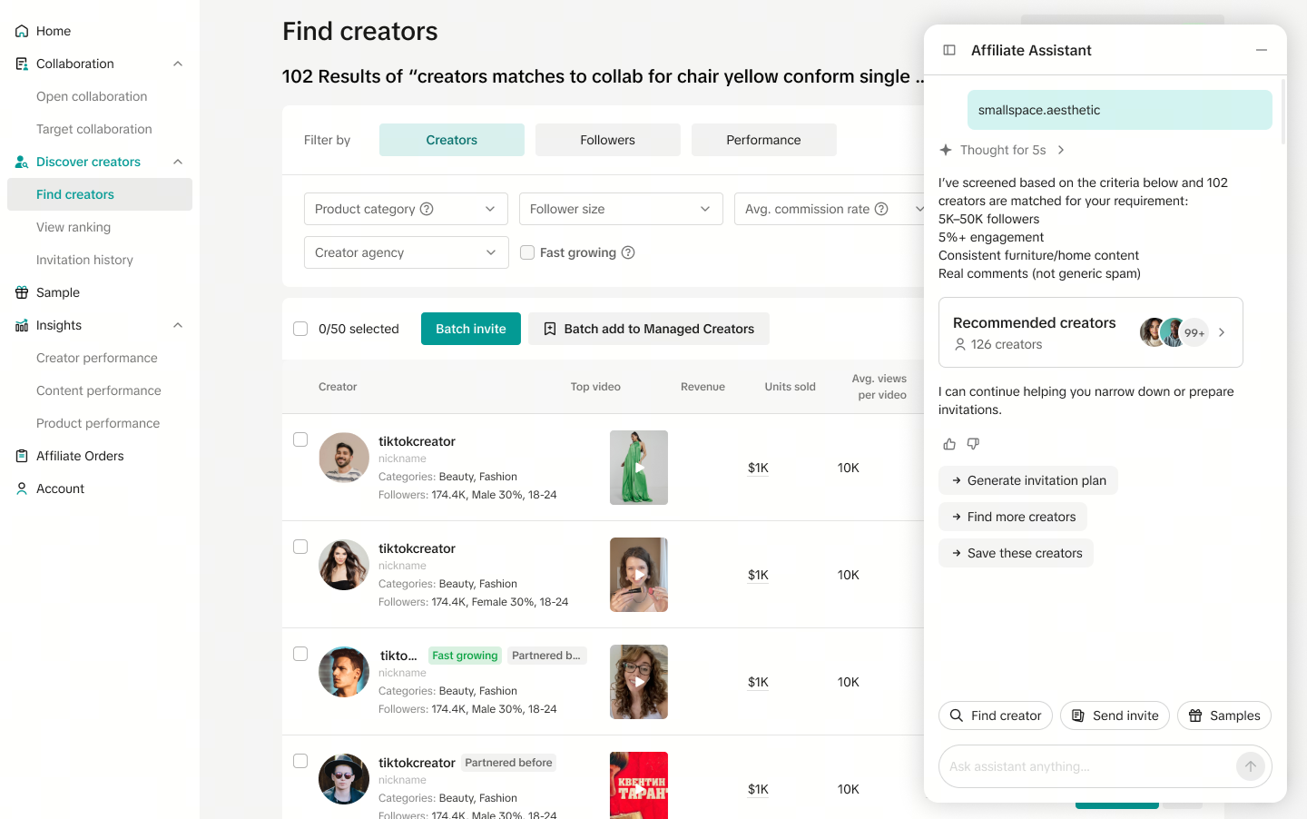Enable the Fast growing checkbox
This screenshot has width=1307, height=819.
click(x=527, y=252)
